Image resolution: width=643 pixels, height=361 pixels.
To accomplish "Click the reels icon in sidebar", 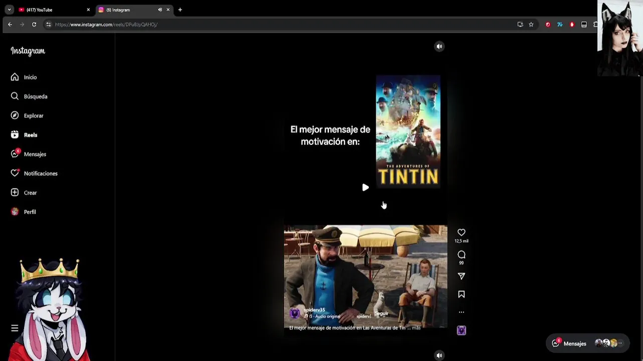I will (15, 135).
